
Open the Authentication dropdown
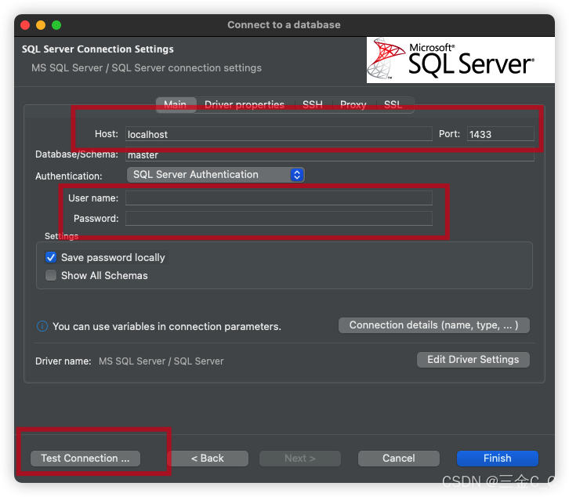click(216, 175)
